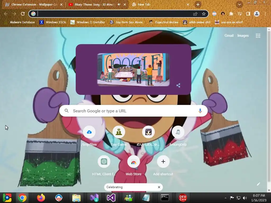Viewport: 271px width, 203px height.
Task: Open the Windows ISOs bookmark
Action: pos(53,22)
